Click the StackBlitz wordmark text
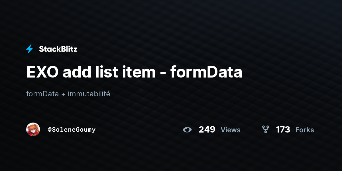This screenshot has width=342, height=171. (x=58, y=49)
